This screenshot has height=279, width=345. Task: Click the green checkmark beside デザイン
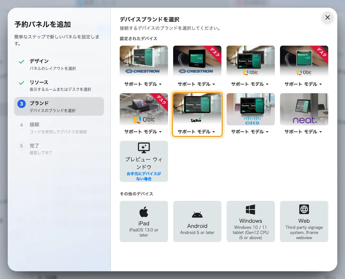(x=22, y=61)
